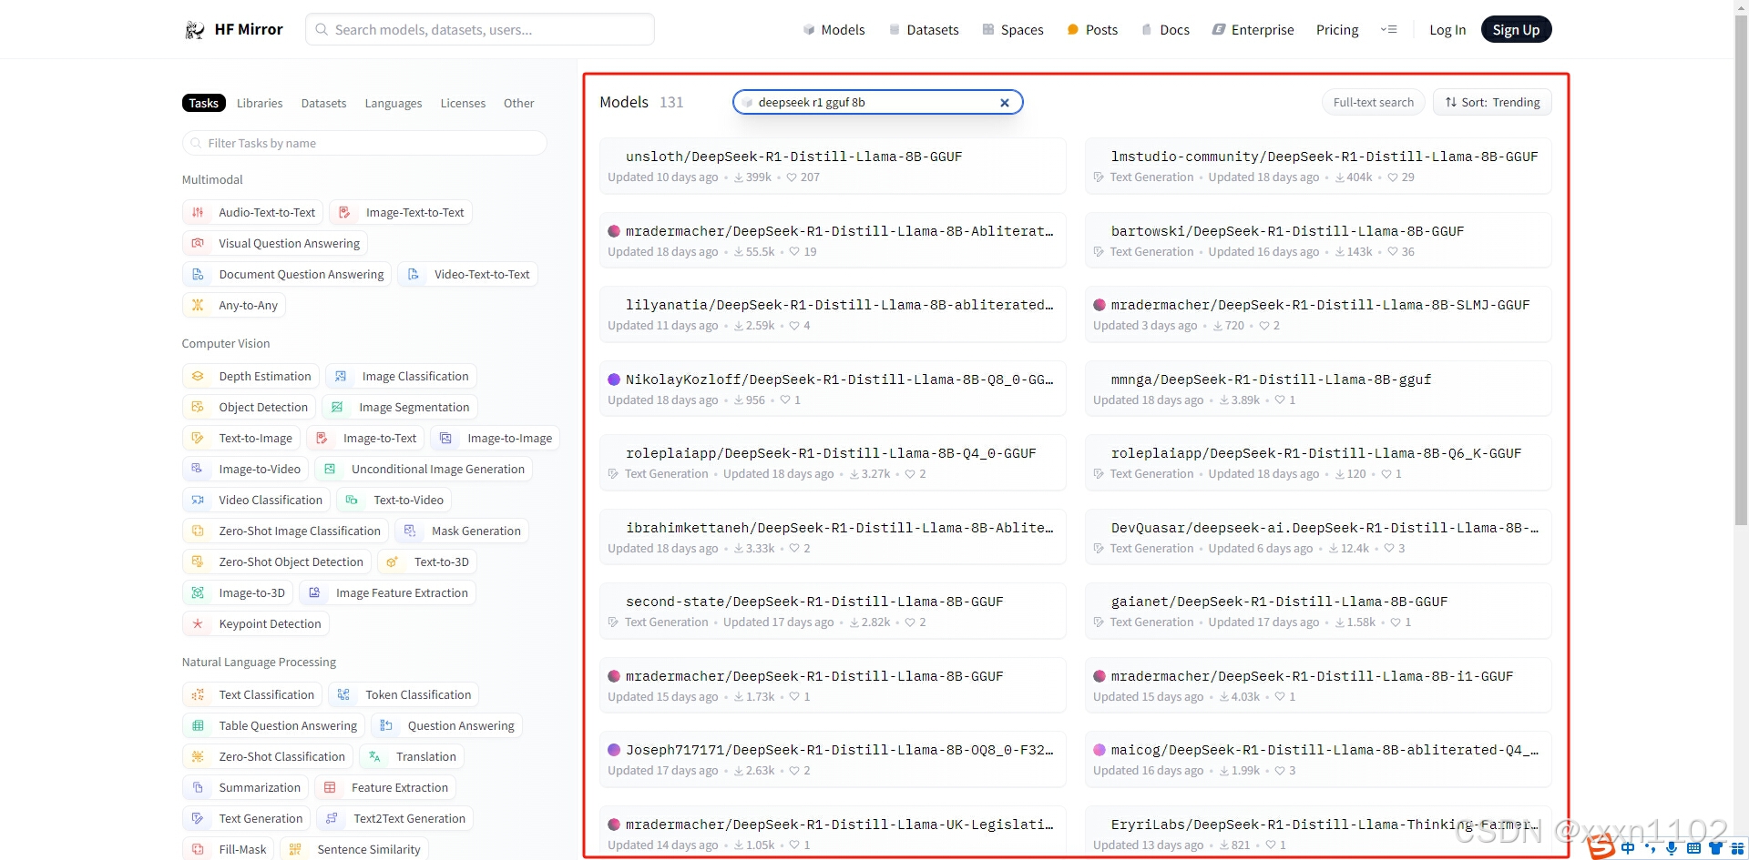The width and height of the screenshot is (1749, 860).
Task: Open unsloth/DeepSeek-R1-Distill-Llama-8B-GGUF model card
Action: coord(832,166)
